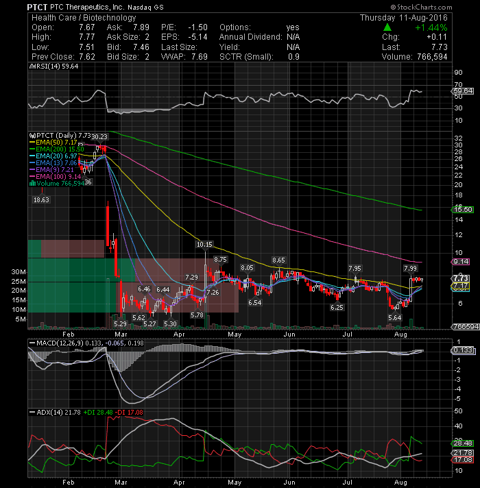Click the Open value 7.67
The image size is (480, 488).
click(x=86, y=27)
